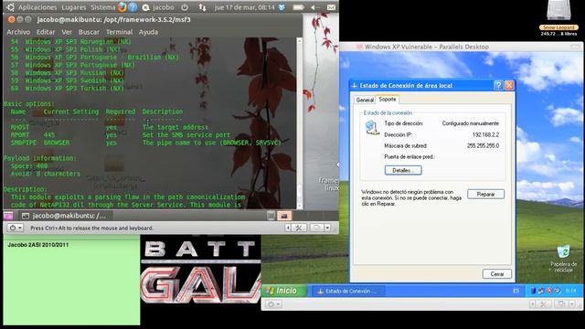Click the red alert icon in XP tray
This screenshot has width=585, height=329.
tap(548, 291)
